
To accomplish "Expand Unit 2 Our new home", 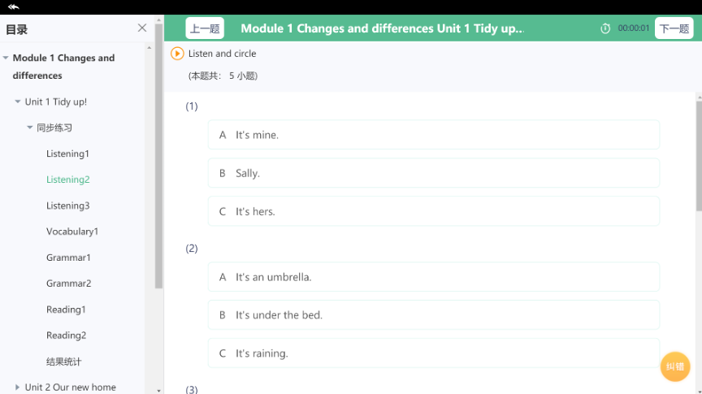I will coord(18,388).
